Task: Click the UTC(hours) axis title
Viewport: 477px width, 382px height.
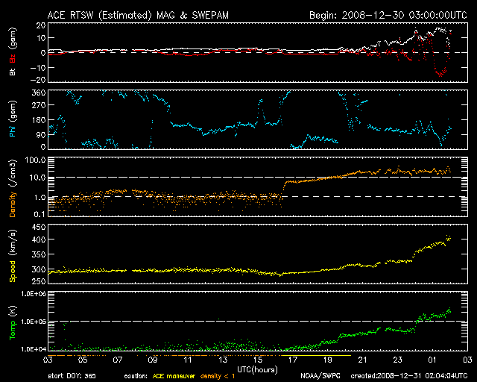Action: tap(257, 370)
